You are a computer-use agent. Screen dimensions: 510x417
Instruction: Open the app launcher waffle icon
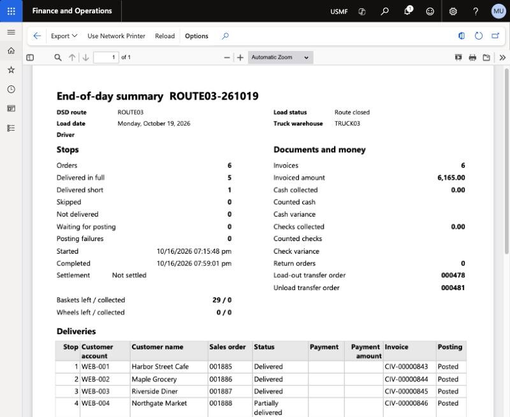11,11
